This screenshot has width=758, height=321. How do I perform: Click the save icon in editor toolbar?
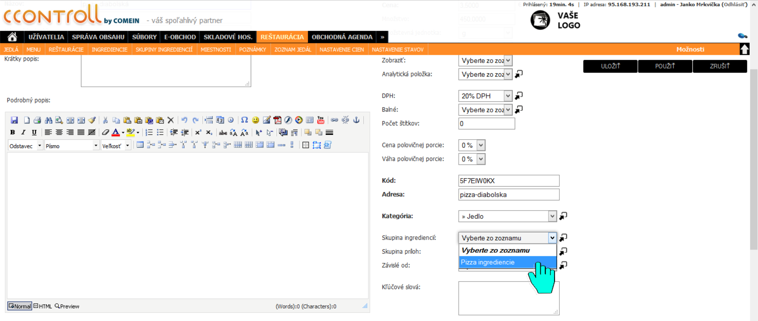click(x=14, y=120)
